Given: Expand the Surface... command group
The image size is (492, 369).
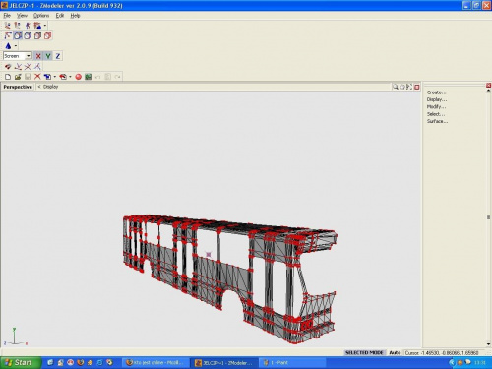Looking at the screenshot, I should [x=437, y=121].
